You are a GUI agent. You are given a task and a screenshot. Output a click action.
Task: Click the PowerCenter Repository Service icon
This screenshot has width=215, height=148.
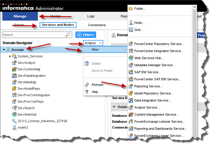coord(131,44)
